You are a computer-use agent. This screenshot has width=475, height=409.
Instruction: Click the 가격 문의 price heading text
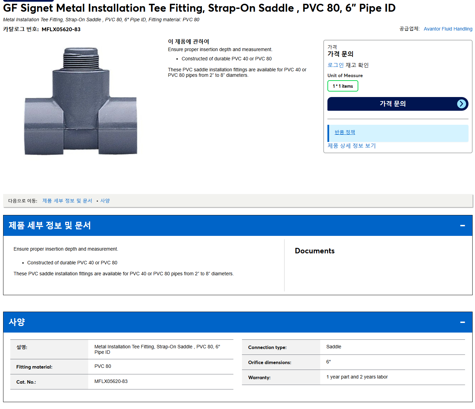[340, 54]
